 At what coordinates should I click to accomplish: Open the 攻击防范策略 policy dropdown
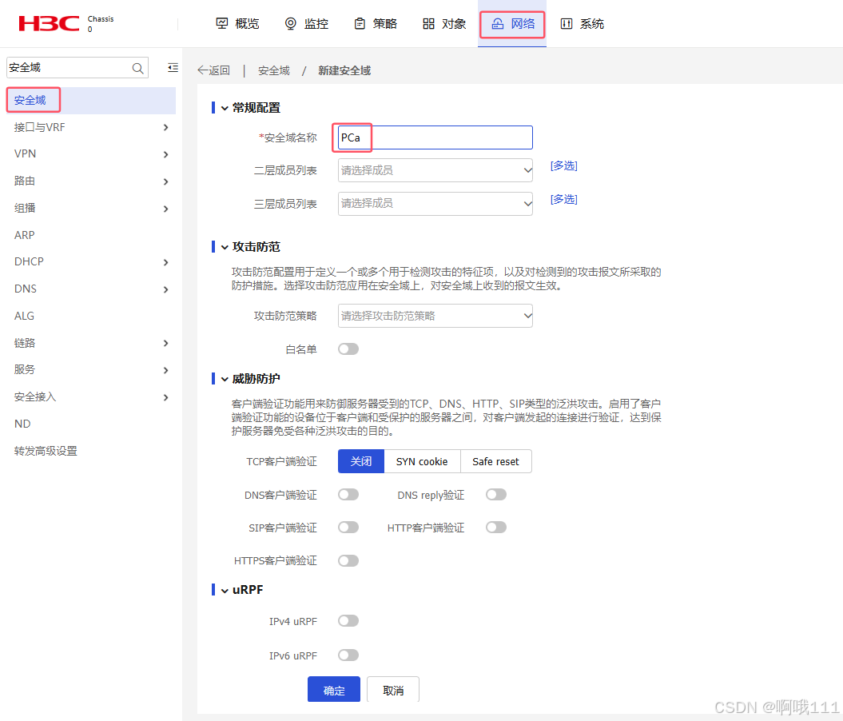pyautogui.click(x=435, y=316)
